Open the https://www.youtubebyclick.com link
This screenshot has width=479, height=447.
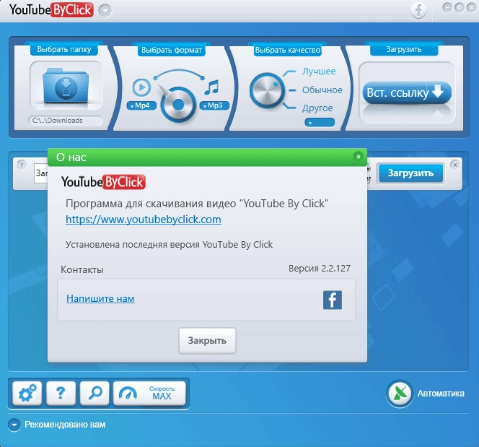(144, 220)
